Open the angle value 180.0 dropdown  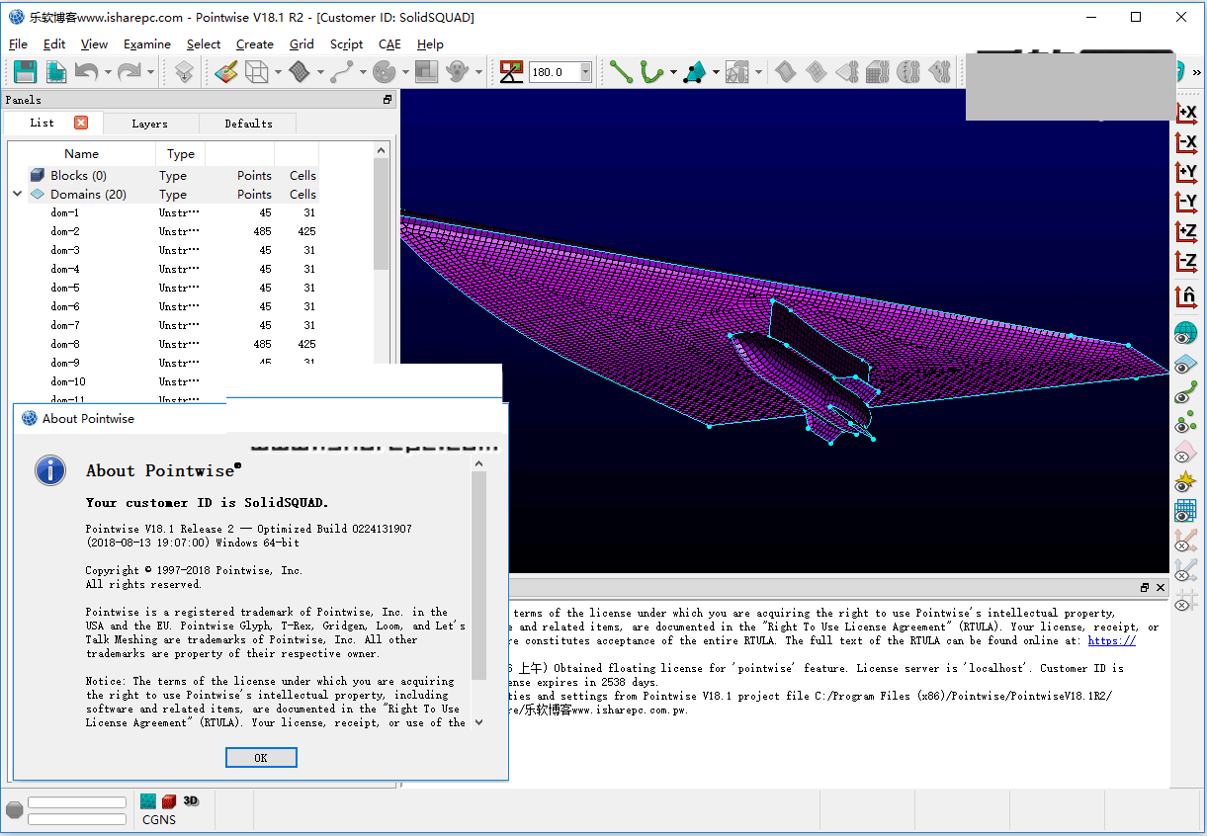click(585, 72)
